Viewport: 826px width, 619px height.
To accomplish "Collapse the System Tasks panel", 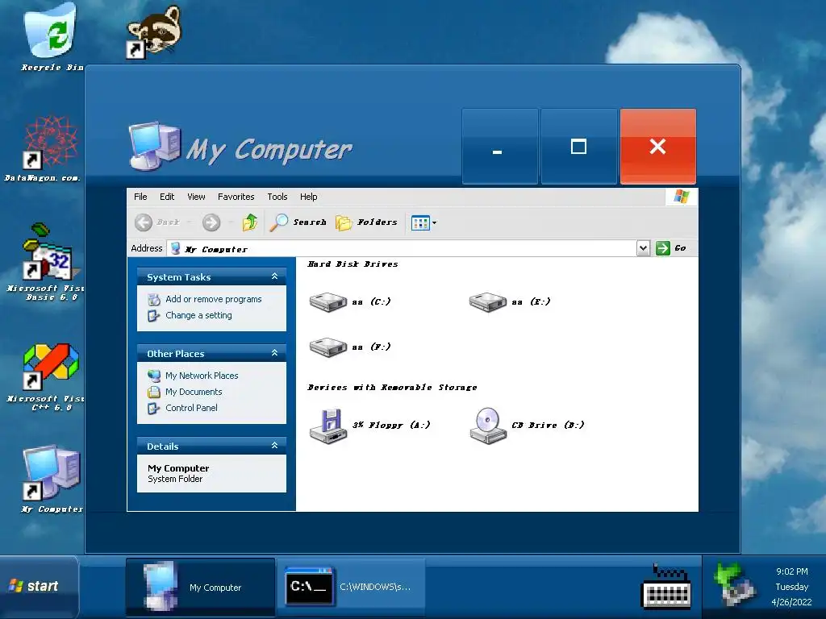I will [274, 276].
